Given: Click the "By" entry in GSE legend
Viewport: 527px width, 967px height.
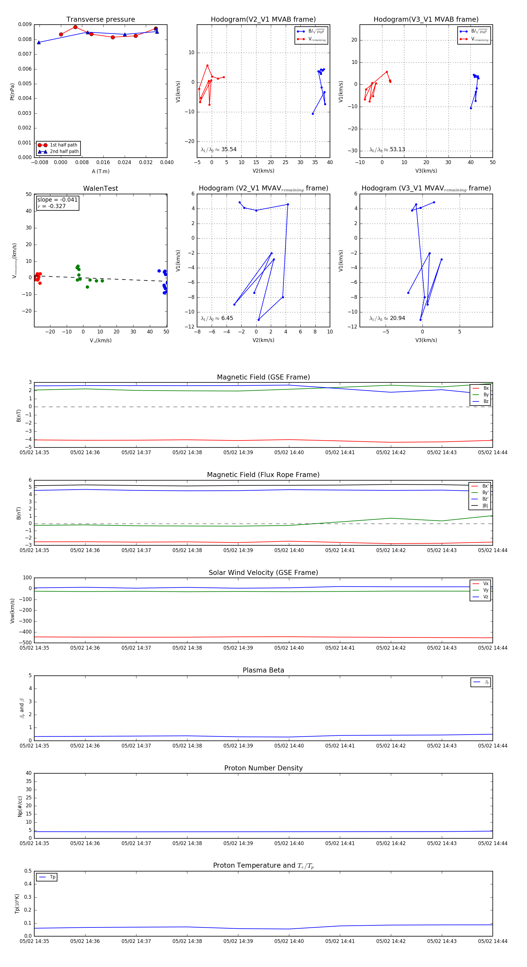Looking at the screenshot, I should click(481, 394).
